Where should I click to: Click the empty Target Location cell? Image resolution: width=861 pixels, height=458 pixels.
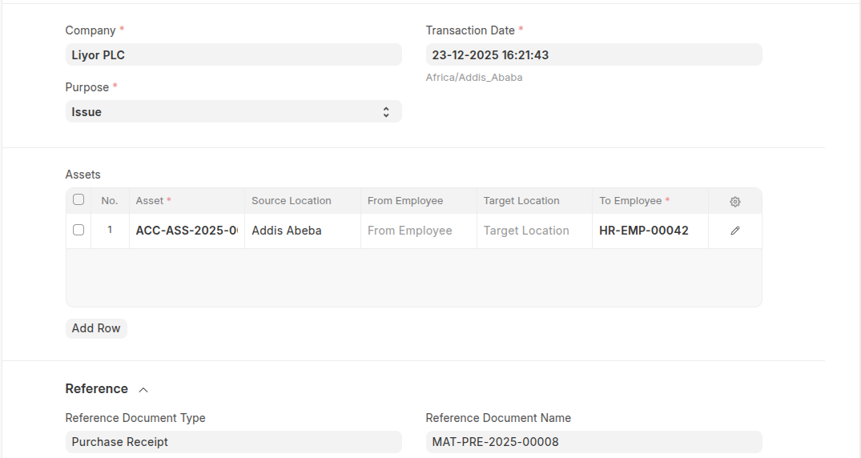coord(534,231)
